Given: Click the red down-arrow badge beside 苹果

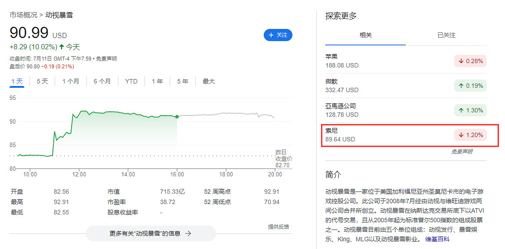Looking at the screenshot, I should tap(470, 61).
